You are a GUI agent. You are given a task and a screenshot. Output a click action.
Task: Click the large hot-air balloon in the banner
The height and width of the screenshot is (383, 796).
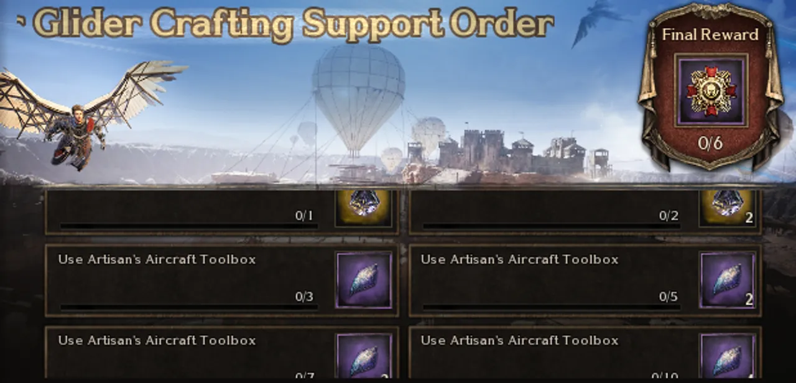pyautogui.click(x=358, y=96)
